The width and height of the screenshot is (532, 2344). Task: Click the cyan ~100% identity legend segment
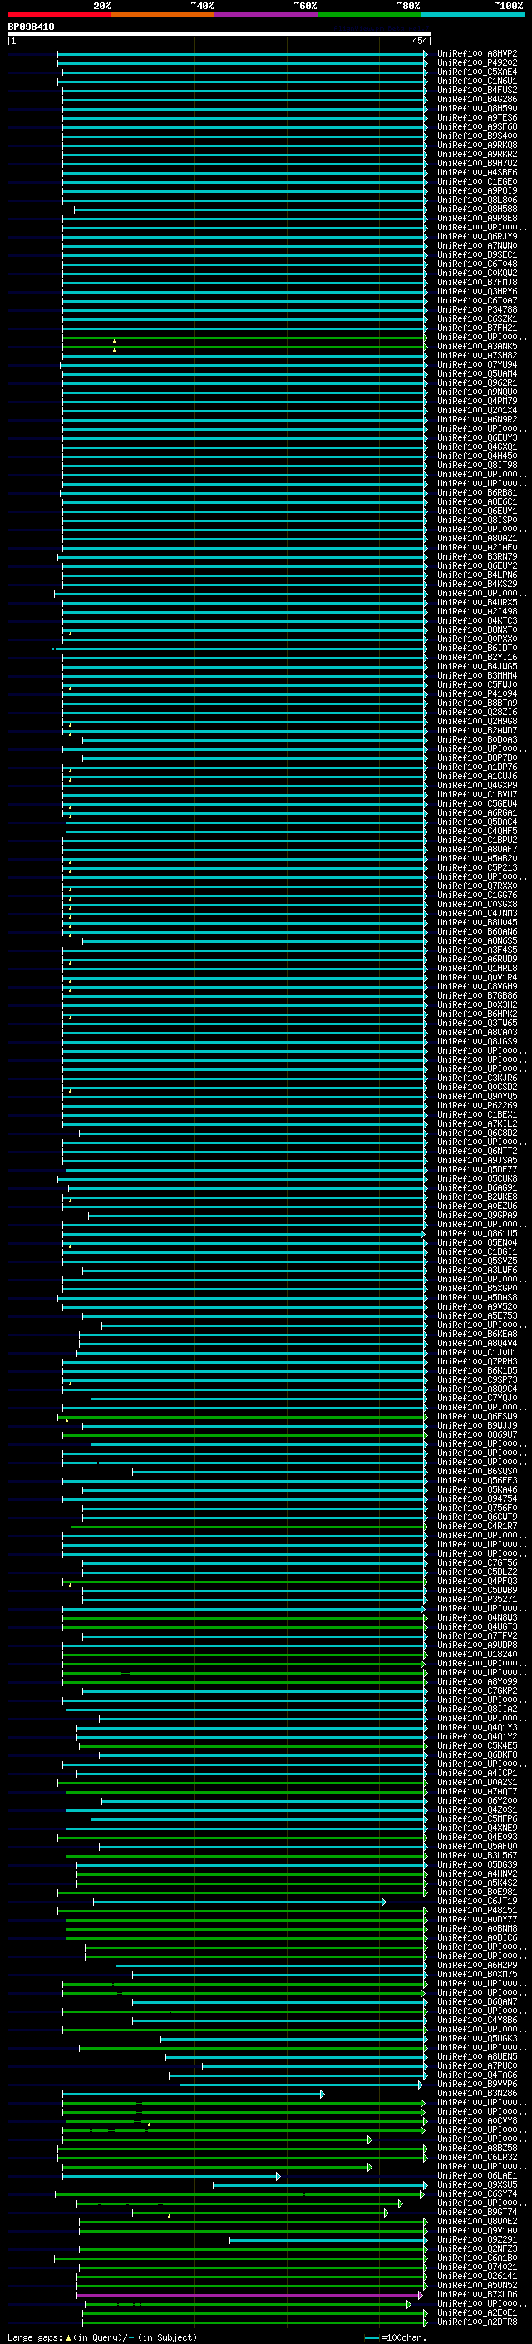[472, 15]
